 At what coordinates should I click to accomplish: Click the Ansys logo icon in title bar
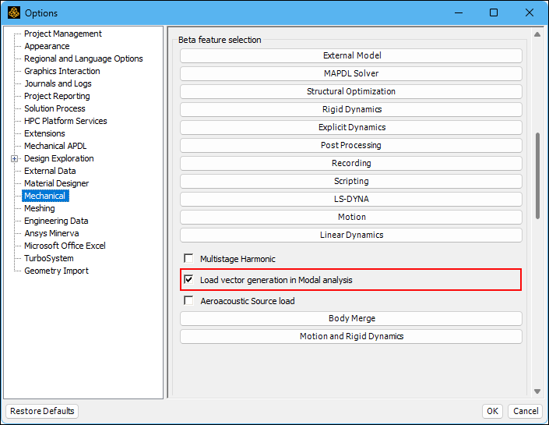[x=13, y=12]
